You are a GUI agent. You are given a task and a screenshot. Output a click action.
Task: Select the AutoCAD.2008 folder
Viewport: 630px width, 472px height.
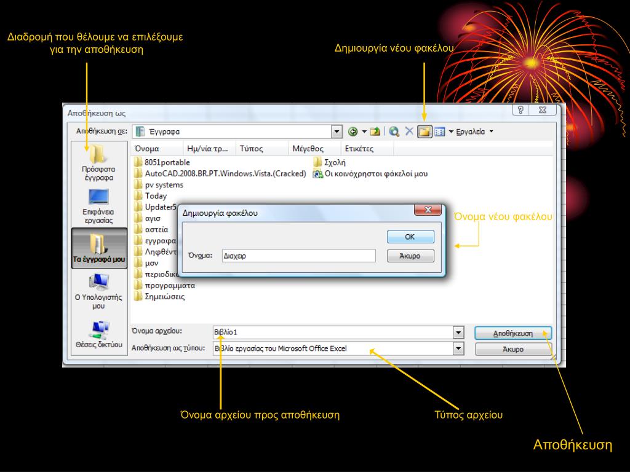(x=220, y=173)
